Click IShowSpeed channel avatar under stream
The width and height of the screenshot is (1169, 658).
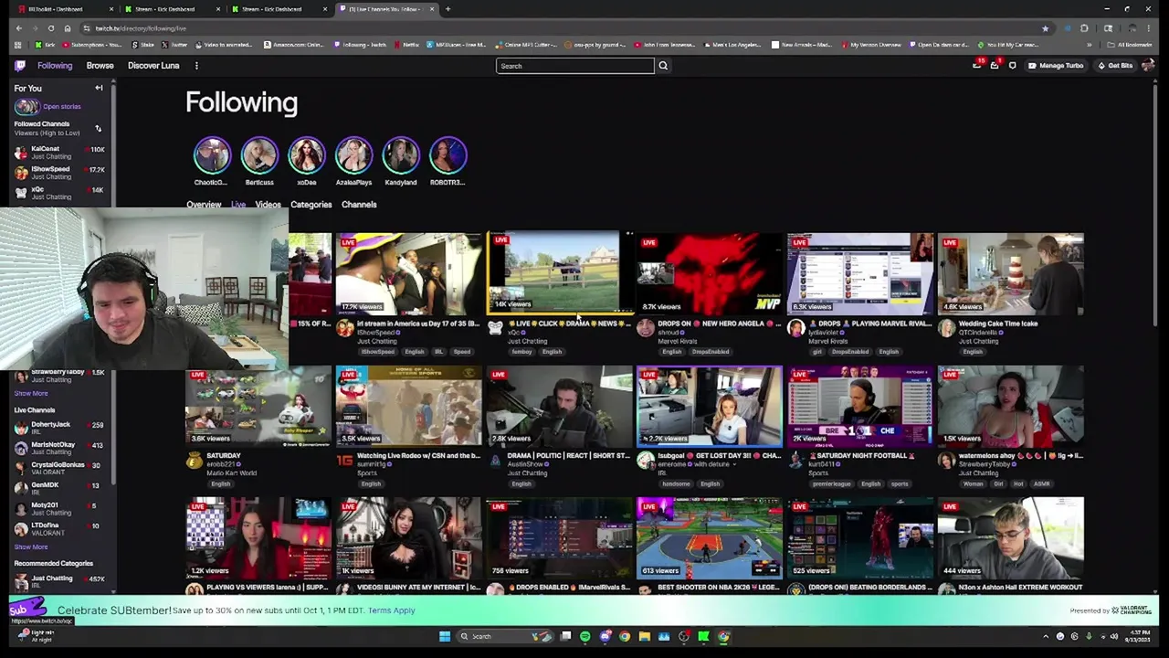pyautogui.click(x=344, y=328)
